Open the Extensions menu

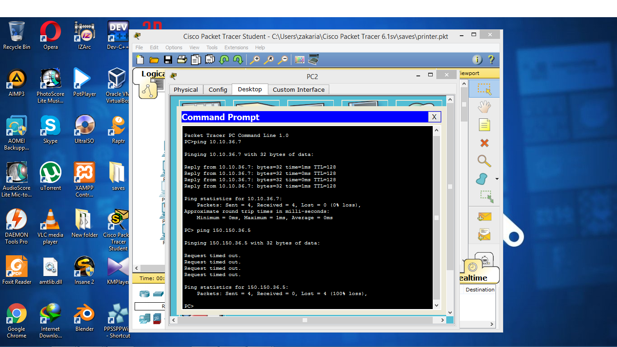point(236,47)
